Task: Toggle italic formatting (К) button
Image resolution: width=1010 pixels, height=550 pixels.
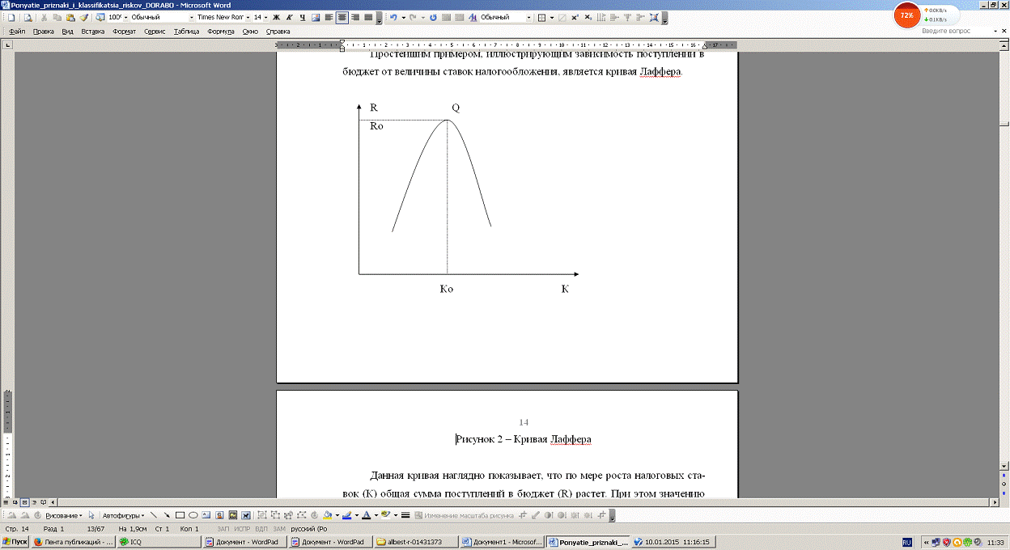Action: [289, 17]
